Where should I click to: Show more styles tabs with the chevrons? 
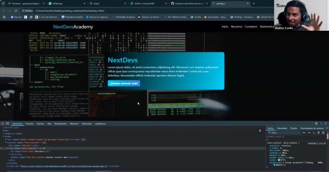[x=327, y=128]
